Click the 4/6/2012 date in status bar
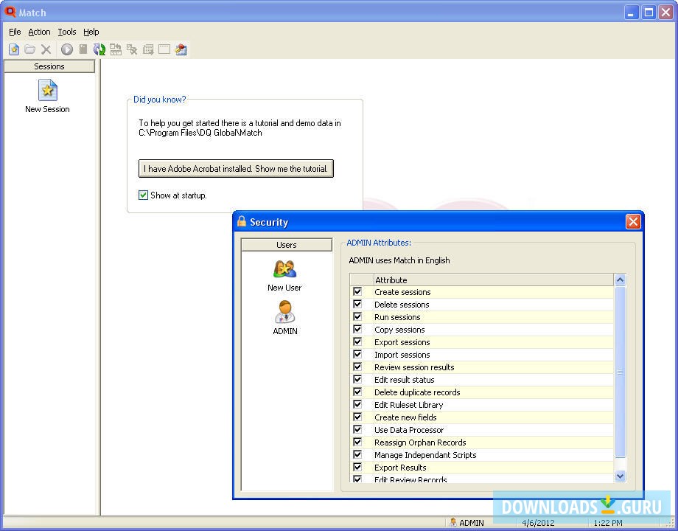This screenshot has height=531, width=678. 538,523
